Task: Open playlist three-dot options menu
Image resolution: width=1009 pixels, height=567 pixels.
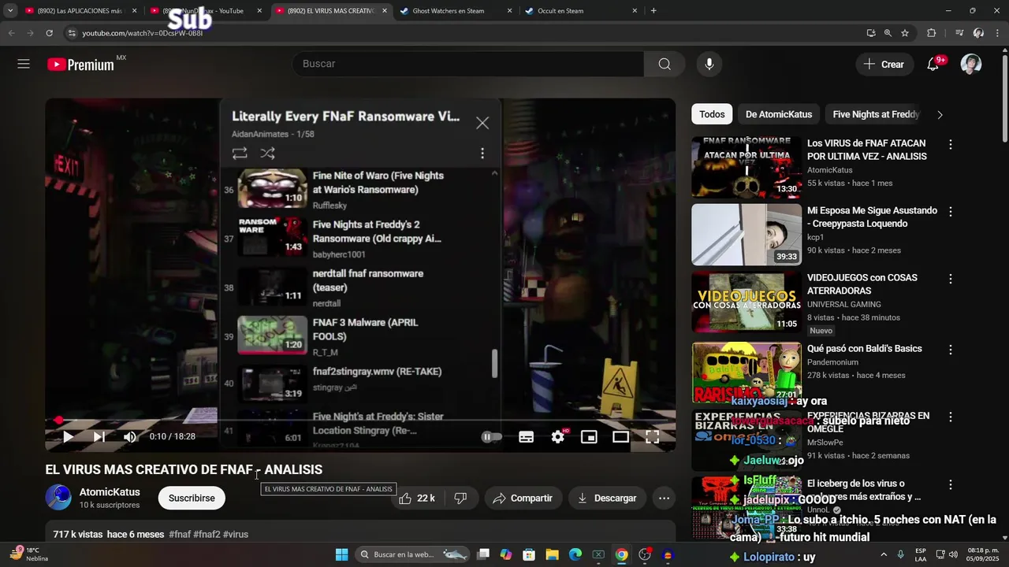Action: [x=482, y=154]
